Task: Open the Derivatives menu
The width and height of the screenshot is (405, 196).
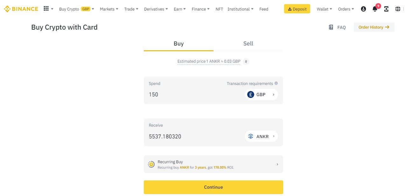Action: pos(156,9)
